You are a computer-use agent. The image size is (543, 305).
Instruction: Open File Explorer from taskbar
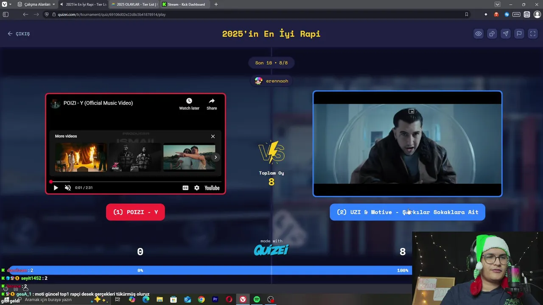point(160,299)
